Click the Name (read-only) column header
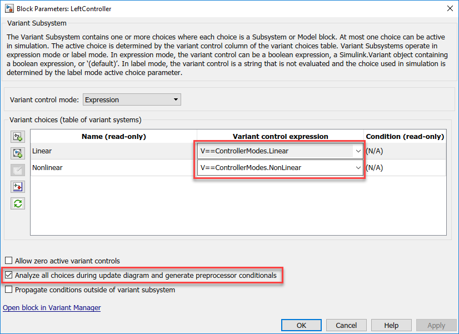 click(x=113, y=136)
